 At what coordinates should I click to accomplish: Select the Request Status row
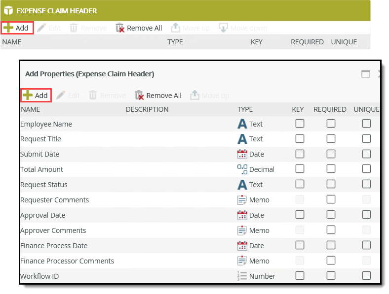[200, 185]
